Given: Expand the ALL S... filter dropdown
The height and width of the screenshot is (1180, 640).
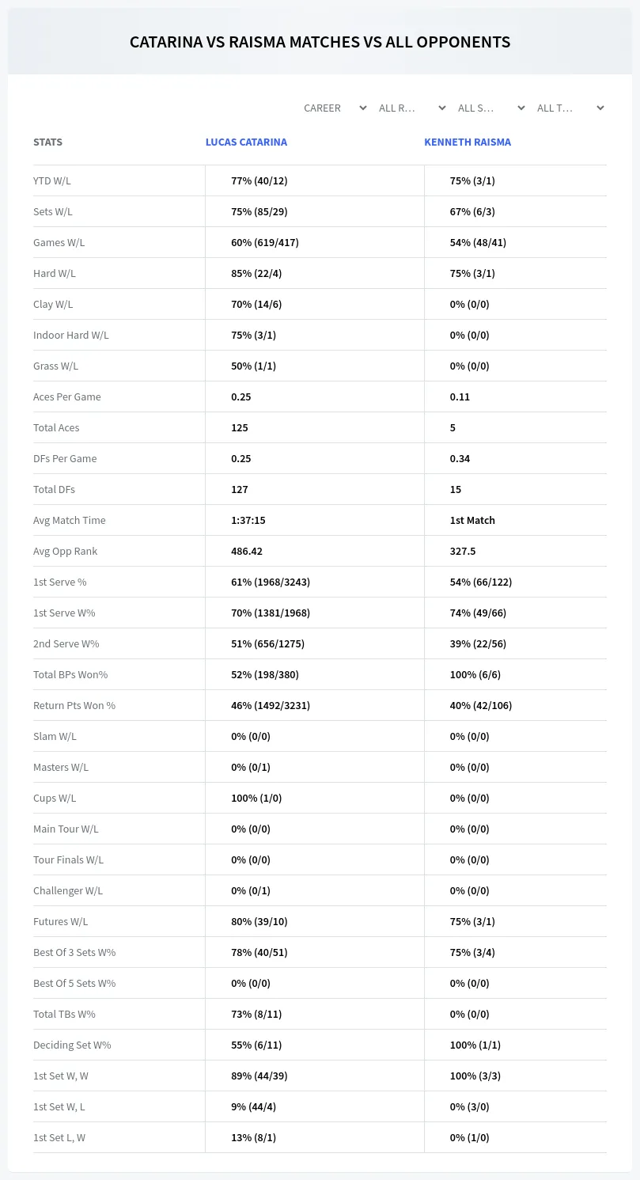Looking at the screenshot, I should coord(491,108).
